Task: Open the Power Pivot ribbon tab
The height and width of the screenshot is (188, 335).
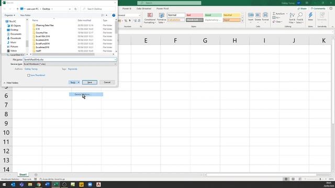Action: tap(163, 8)
